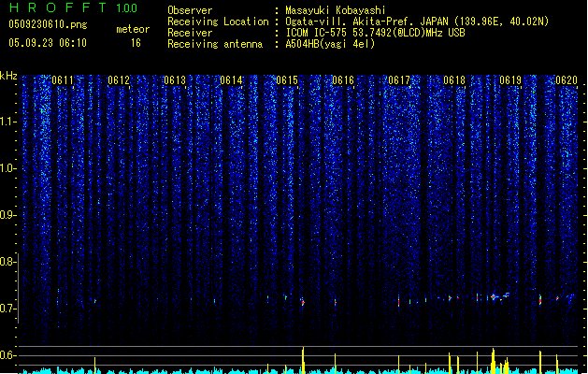Click antenna text A504HB(yagi 4el)
Screen dimensions: 588x374
(330, 44)
